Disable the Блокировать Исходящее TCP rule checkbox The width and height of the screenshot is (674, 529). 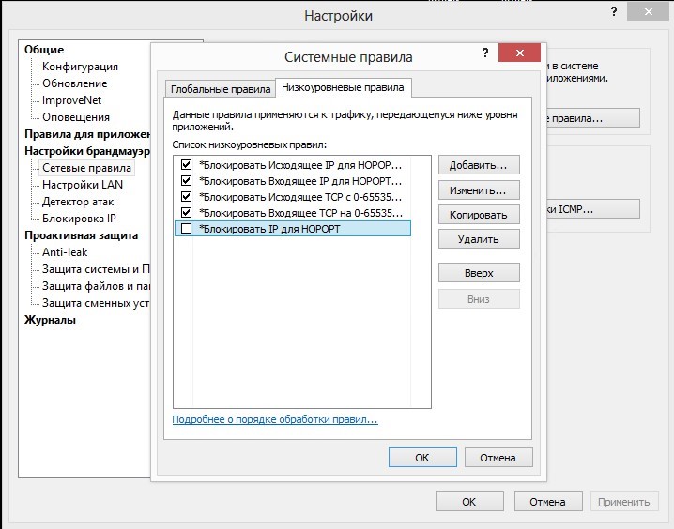[186, 197]
